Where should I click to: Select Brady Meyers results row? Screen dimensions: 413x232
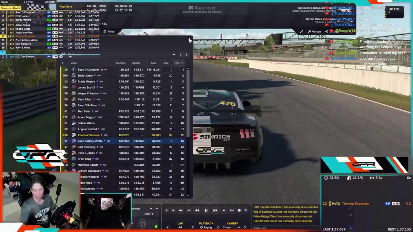click(123, 82)
